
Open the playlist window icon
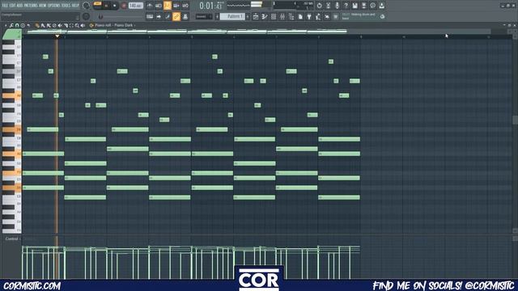point(256,16)
